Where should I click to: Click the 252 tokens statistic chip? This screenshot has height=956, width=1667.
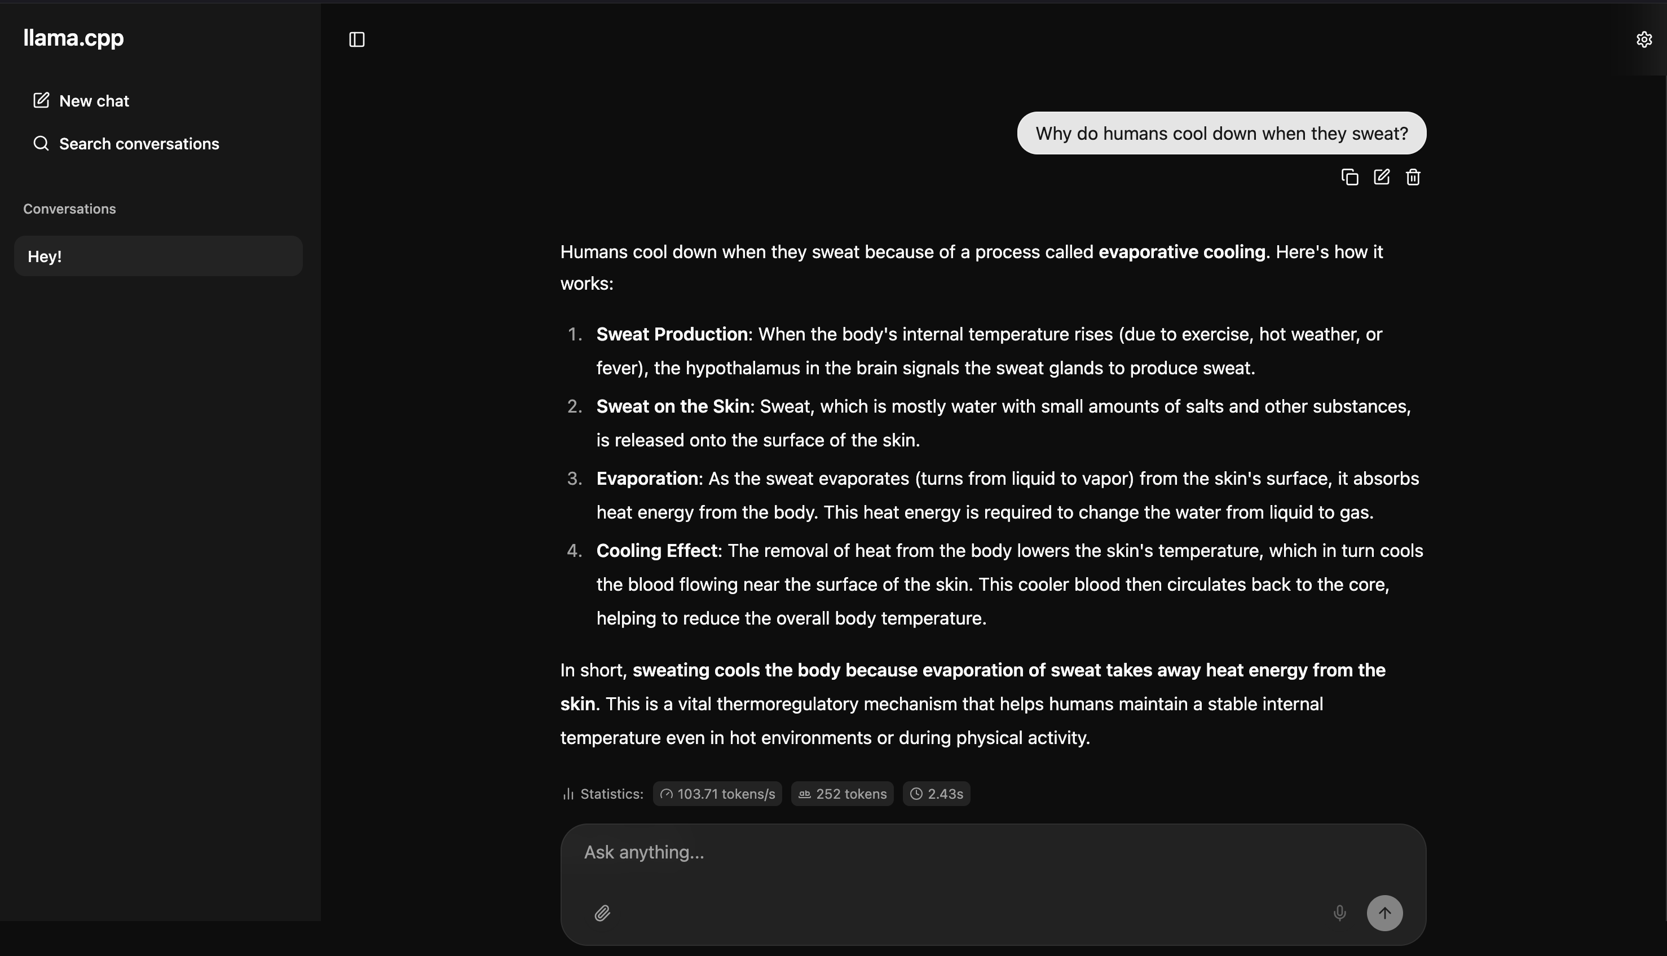click(x=841, y=793)
